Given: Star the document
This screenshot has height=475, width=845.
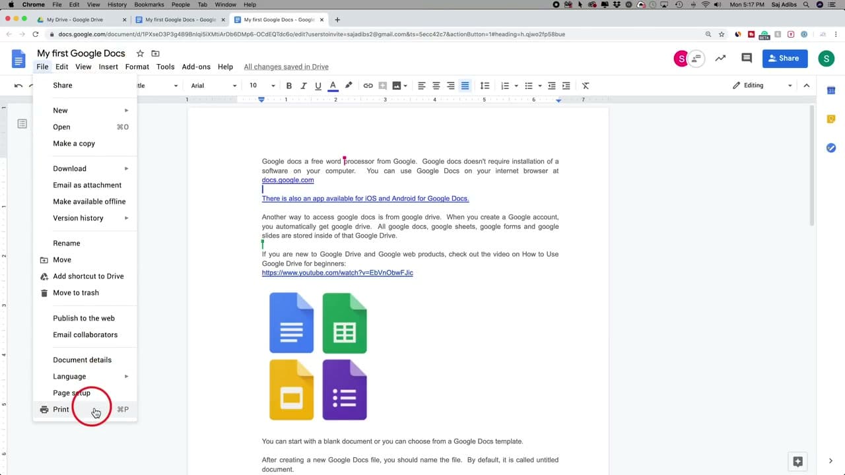Looking at the screenshot, I should (140, 53).
